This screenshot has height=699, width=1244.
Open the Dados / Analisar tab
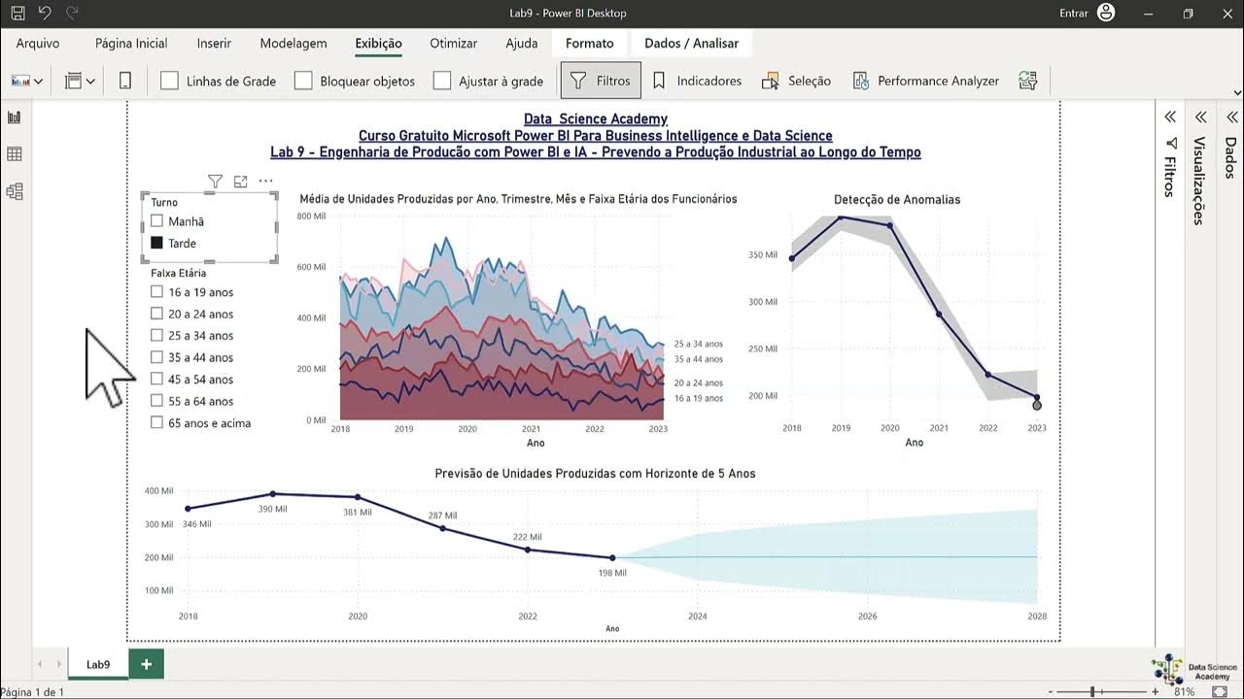(x=692, y=44)
